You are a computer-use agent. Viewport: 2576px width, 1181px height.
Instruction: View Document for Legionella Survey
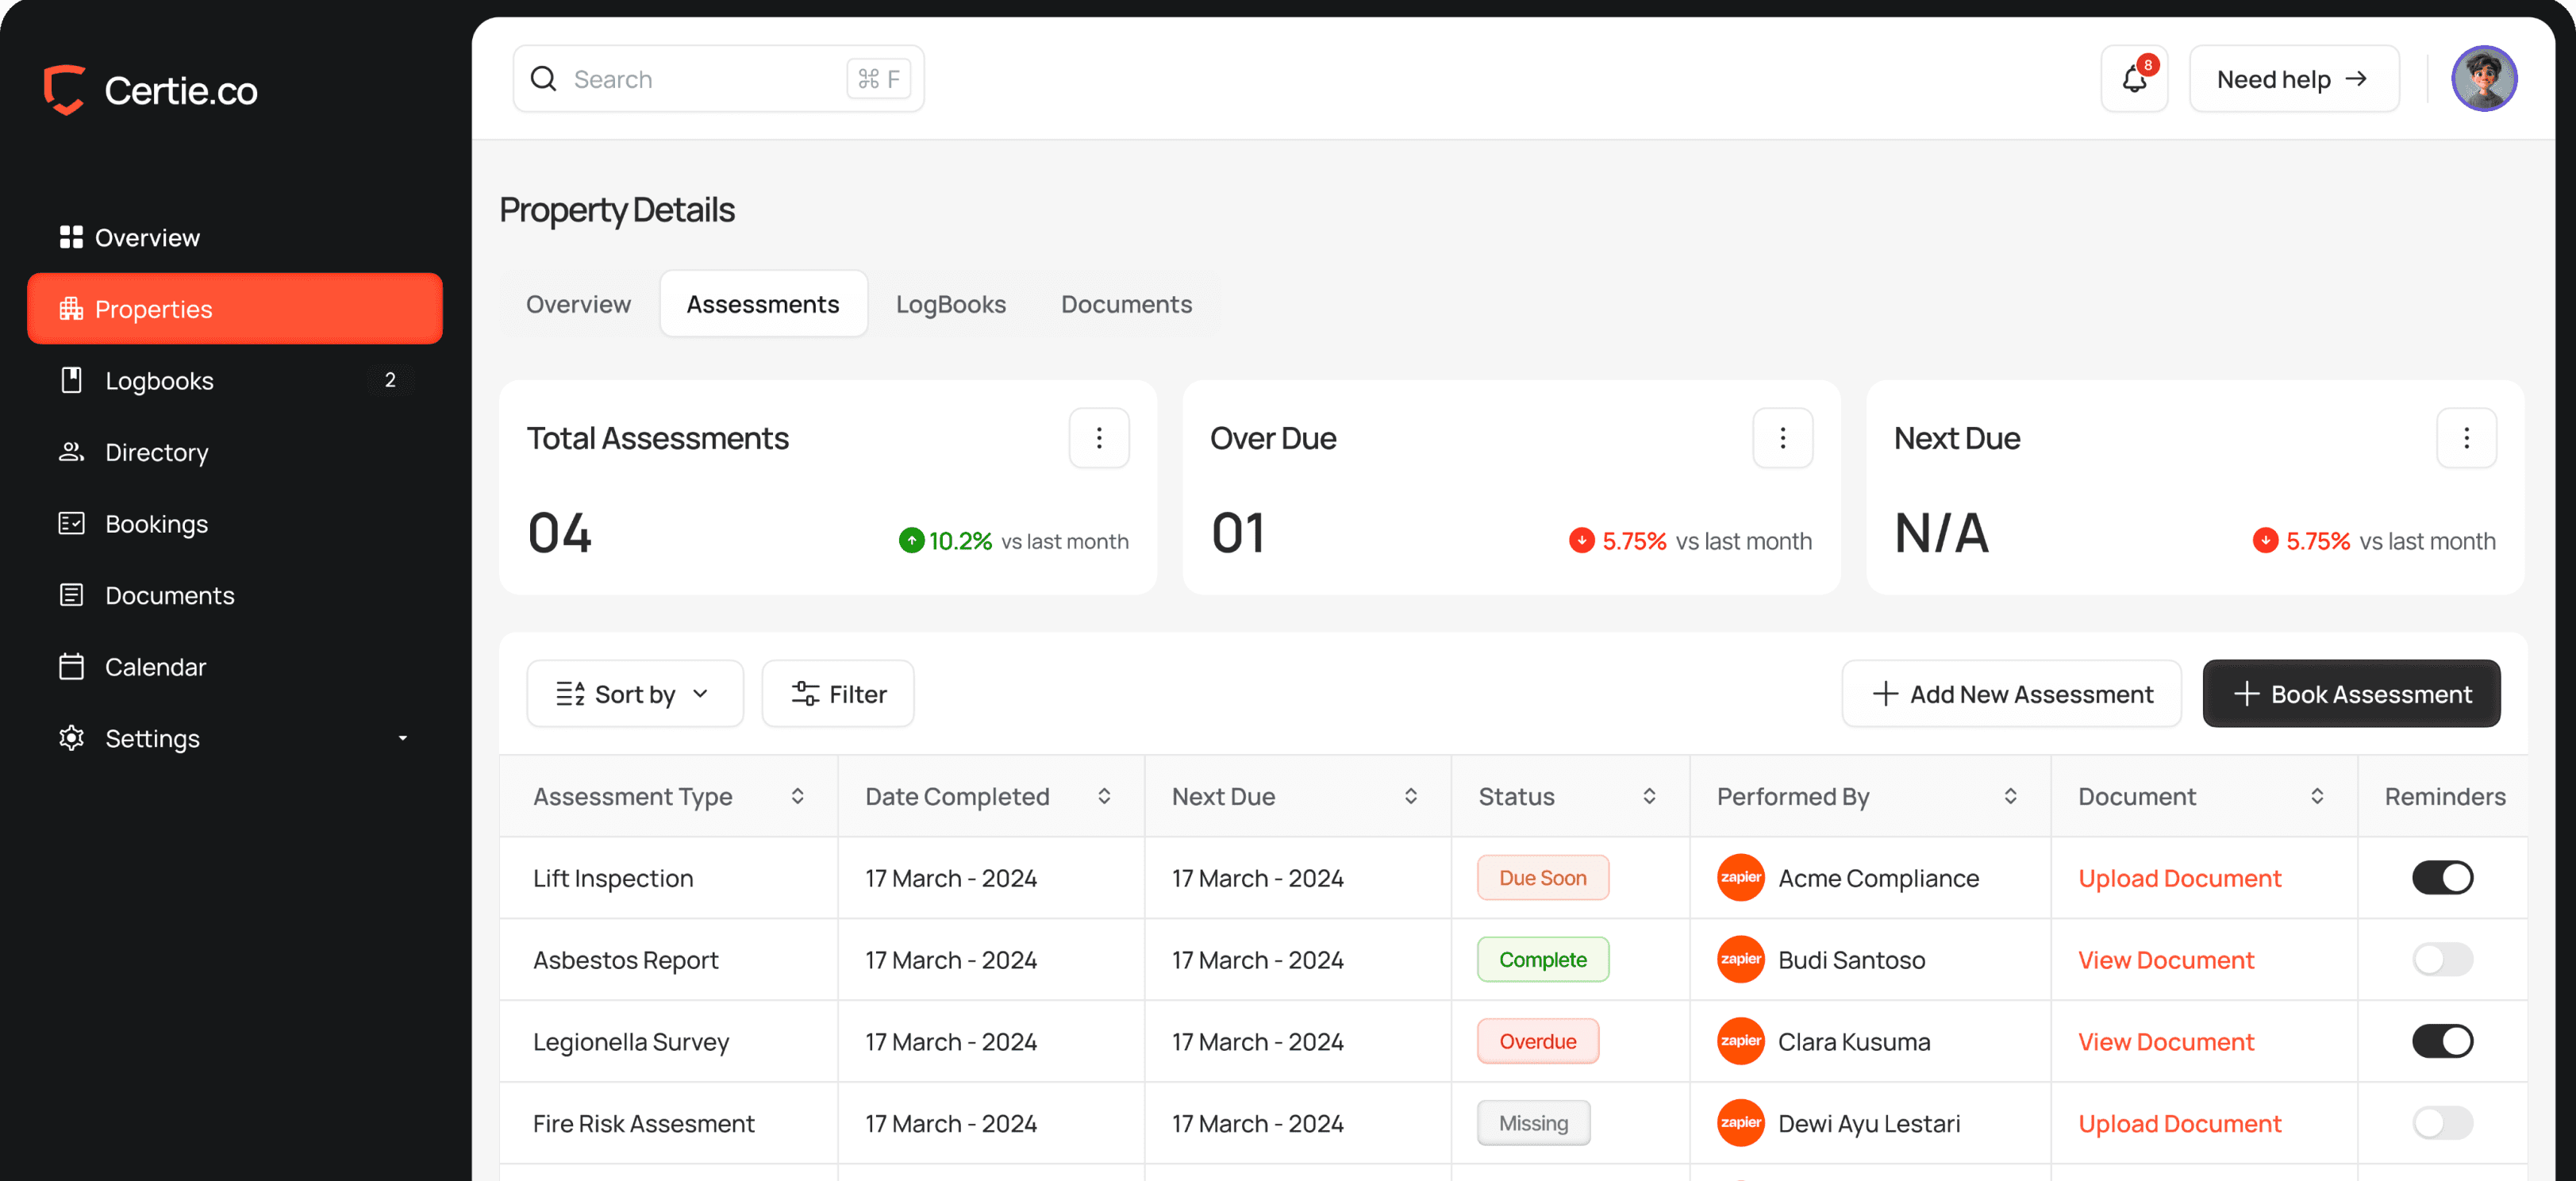(x=2166, y=1042)
